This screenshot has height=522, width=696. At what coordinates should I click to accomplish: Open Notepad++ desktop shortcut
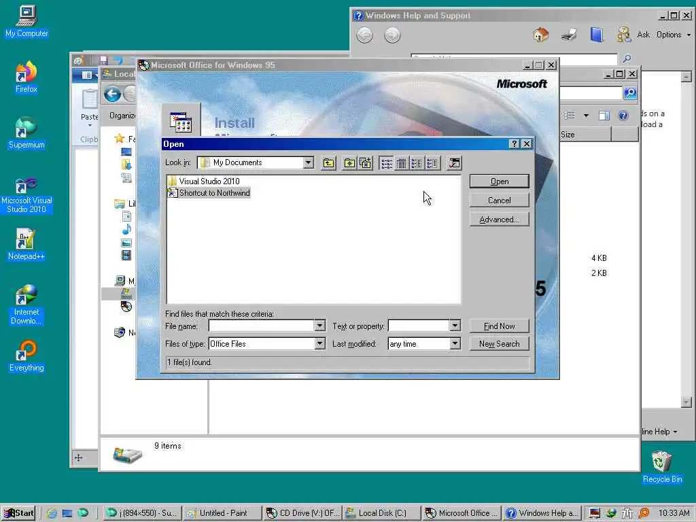click(27, 245)
